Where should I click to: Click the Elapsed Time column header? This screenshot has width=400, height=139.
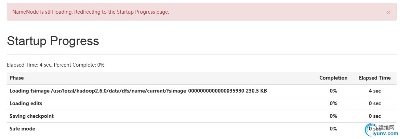374,78
